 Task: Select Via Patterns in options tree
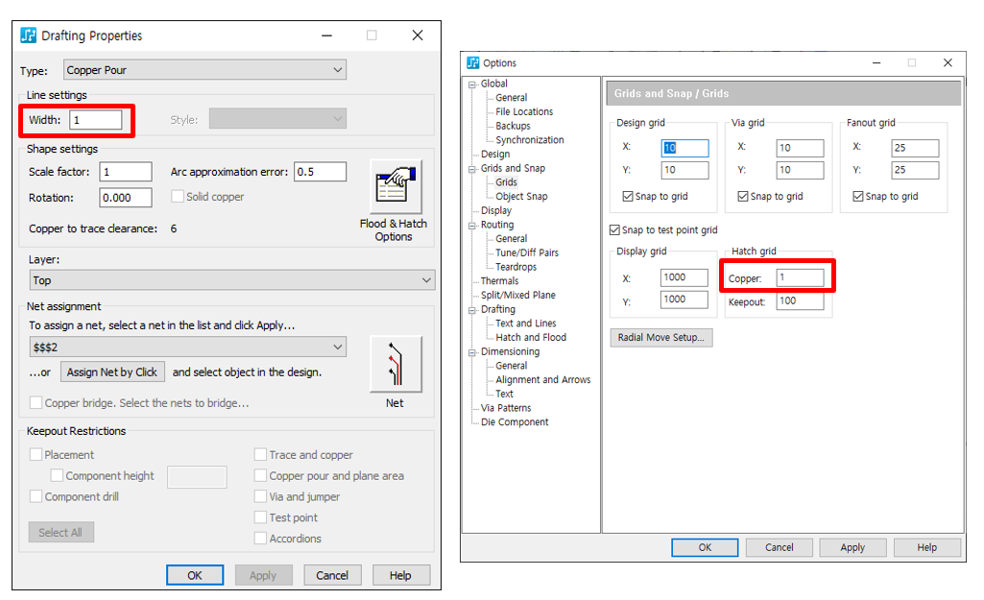point(506,408)
